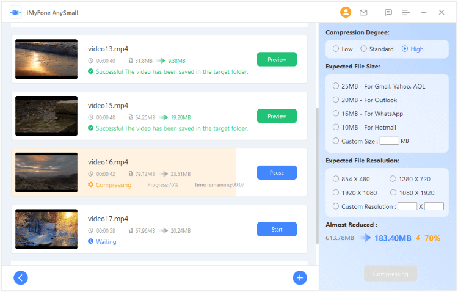Click the video15.mp4 duration clock icon

tap(91, 117)
